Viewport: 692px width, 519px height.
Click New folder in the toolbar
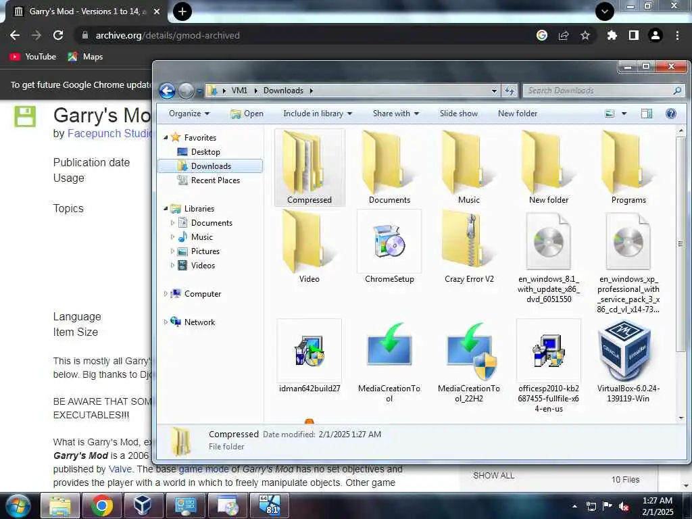pos(518,114)
